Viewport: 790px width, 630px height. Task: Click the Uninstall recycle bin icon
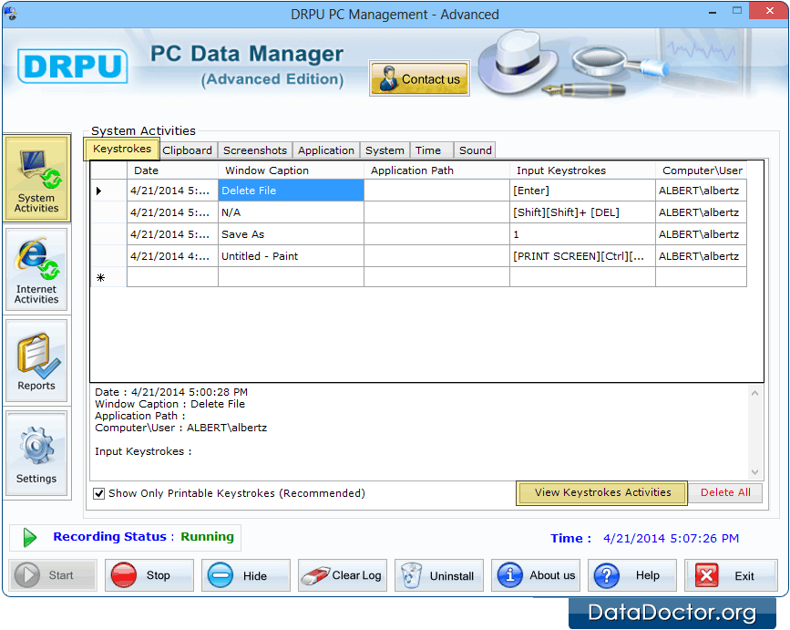coord(412,575)
